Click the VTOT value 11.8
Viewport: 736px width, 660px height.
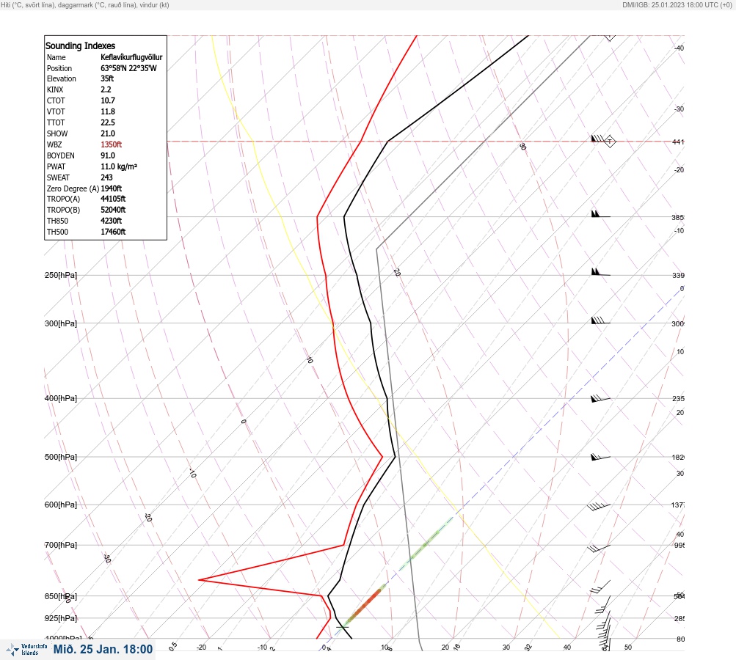point(107,111)
